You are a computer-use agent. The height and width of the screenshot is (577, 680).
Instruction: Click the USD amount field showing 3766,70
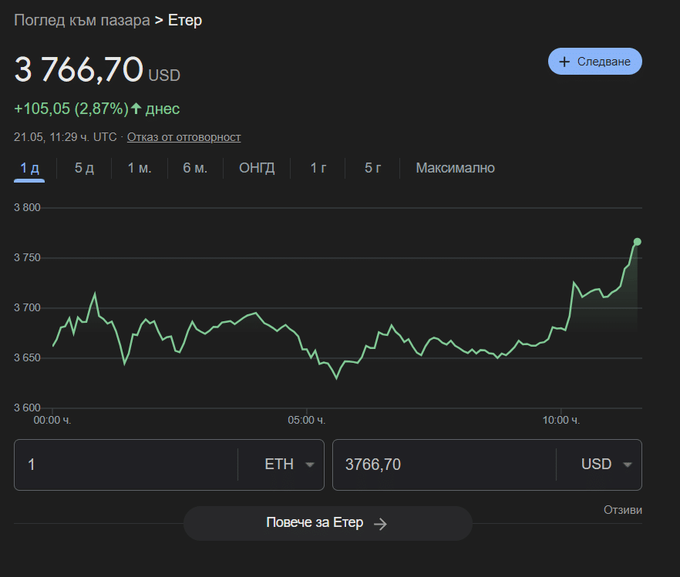pyautogui.click(x=444, y=465)
